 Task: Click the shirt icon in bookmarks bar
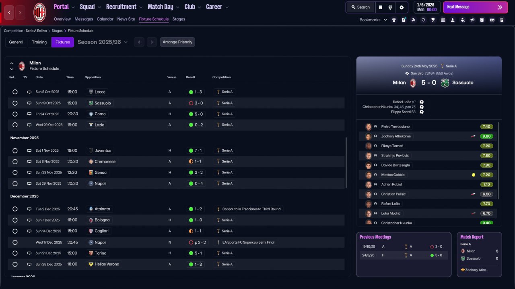394,20
